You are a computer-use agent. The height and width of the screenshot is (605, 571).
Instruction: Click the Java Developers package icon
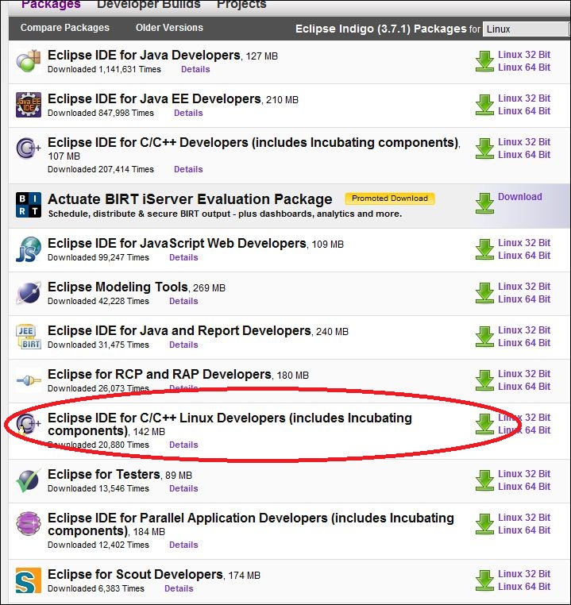click(29, 61)
